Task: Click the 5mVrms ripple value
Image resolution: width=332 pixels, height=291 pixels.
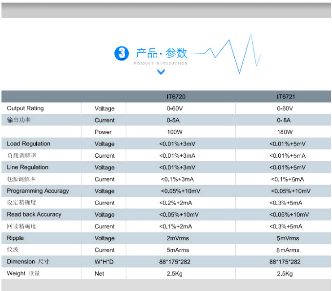Action: tap(288, 238)
